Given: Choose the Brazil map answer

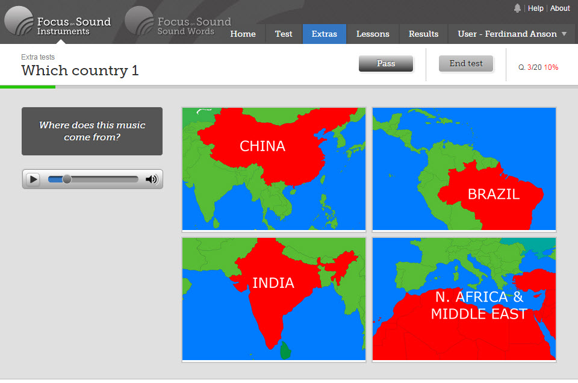Looking at the screenshot, I should pos(464,169).
